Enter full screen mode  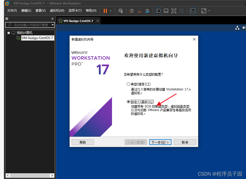click(x=174, y=11)
